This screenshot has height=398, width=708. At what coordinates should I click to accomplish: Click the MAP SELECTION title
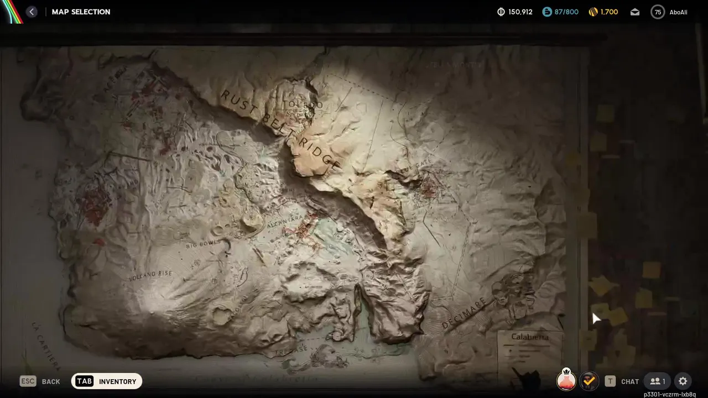(x=81, y=12)
